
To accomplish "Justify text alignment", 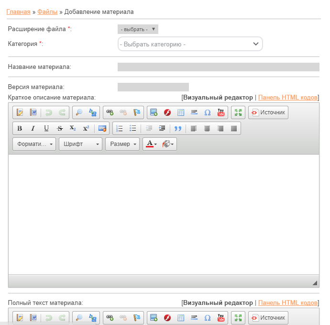I will point(234,128).
